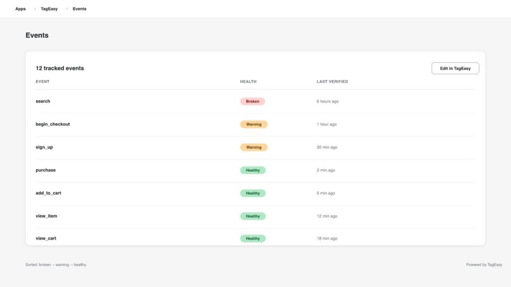Viewport: 511px width, 287px height.
Task: Click the Broken badge for search
Action: pyautogui.click(x=253, y=101)
